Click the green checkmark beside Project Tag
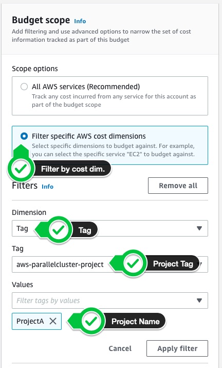The width and height of the screenshot is (222, 368). (x=133, y=263)
